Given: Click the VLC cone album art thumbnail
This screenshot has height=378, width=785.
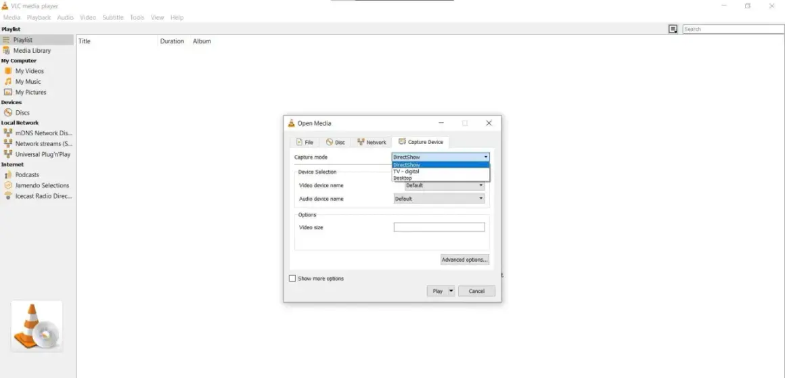Looking at the screenshot, I should pyautogui.click(x=37, y=326).
